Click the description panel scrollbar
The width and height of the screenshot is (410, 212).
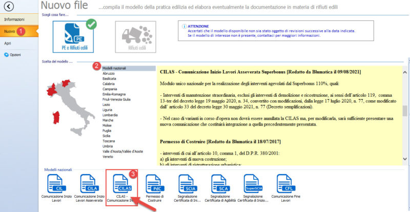[x=405, y=110]
